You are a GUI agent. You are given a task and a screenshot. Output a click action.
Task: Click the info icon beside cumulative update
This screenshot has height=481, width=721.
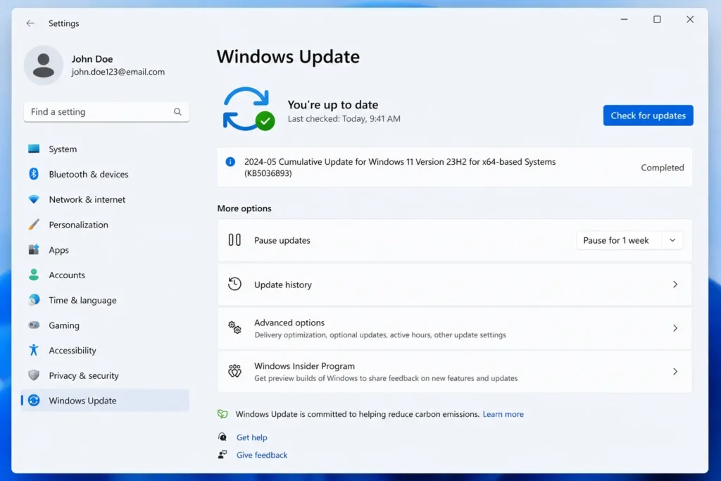pyautogui.click(x=230, y=162)
